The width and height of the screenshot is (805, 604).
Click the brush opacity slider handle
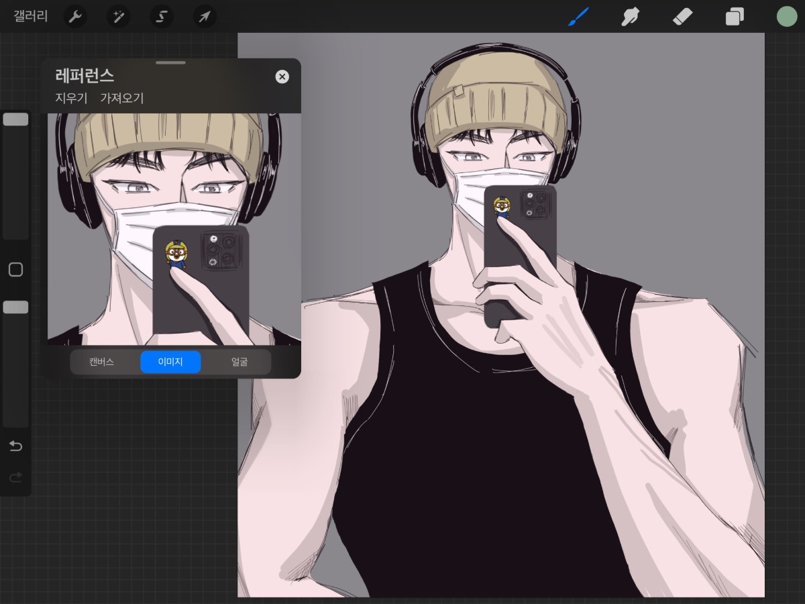click(15, 307)
